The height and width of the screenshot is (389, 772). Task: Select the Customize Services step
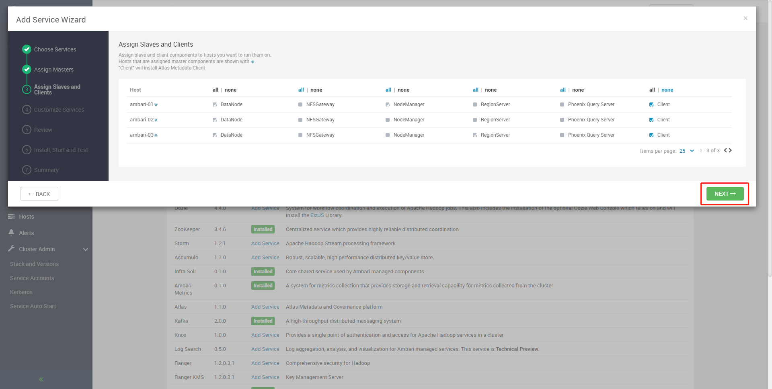coord(59,110)
